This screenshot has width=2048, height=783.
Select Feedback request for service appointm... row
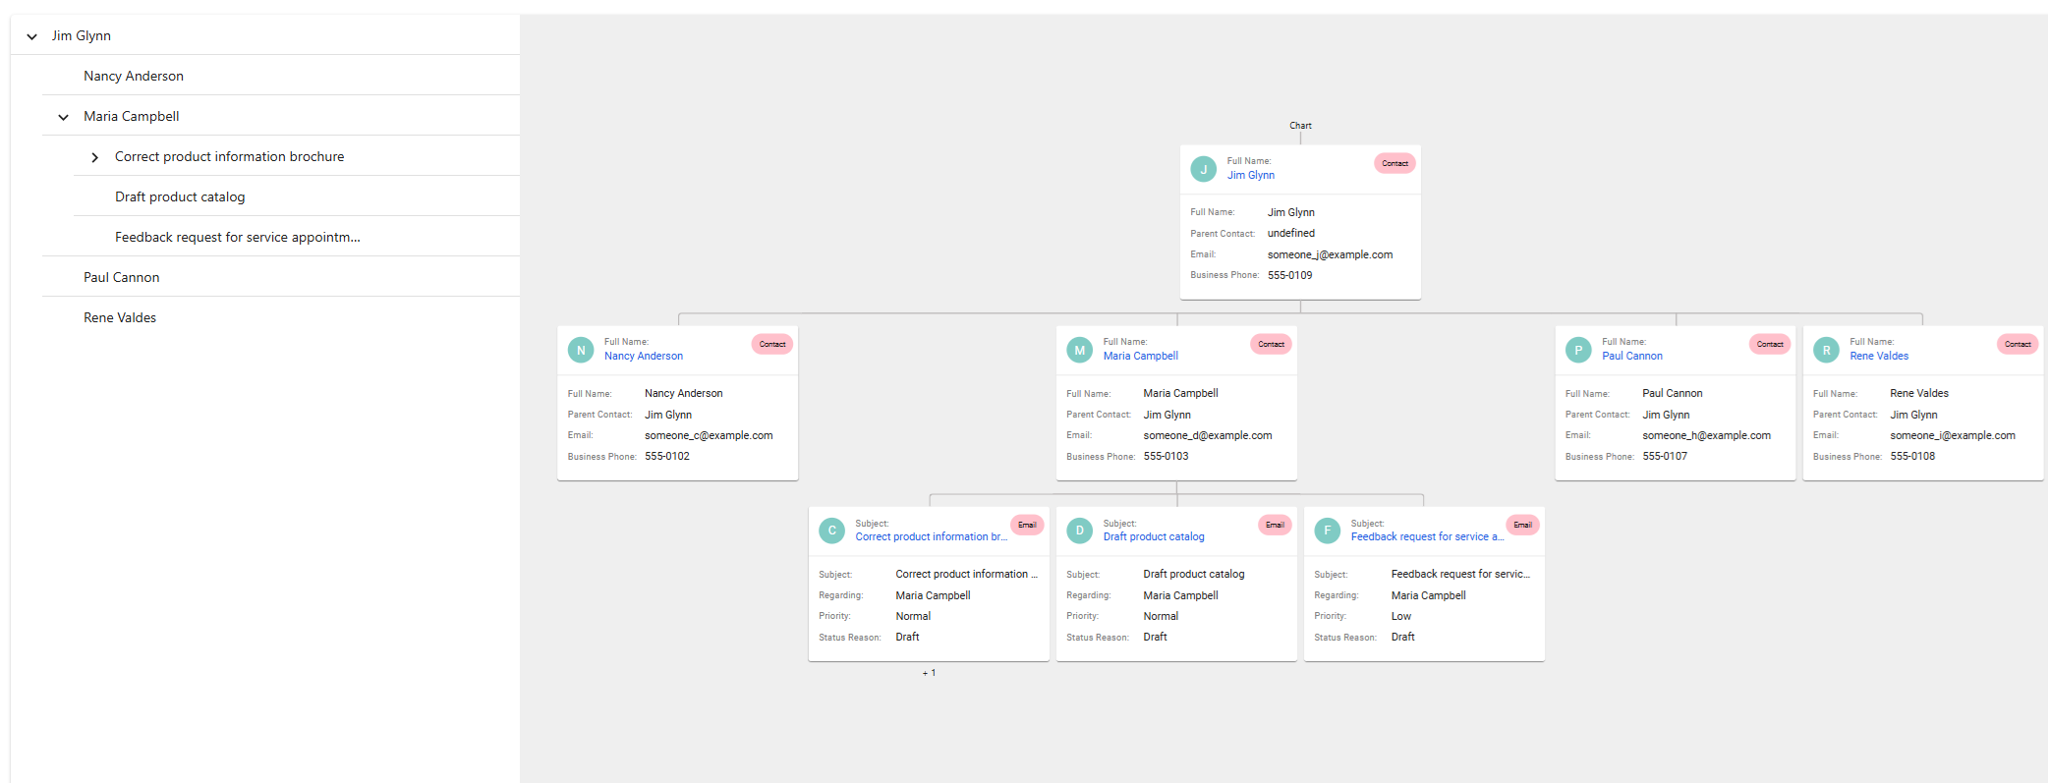297,237
